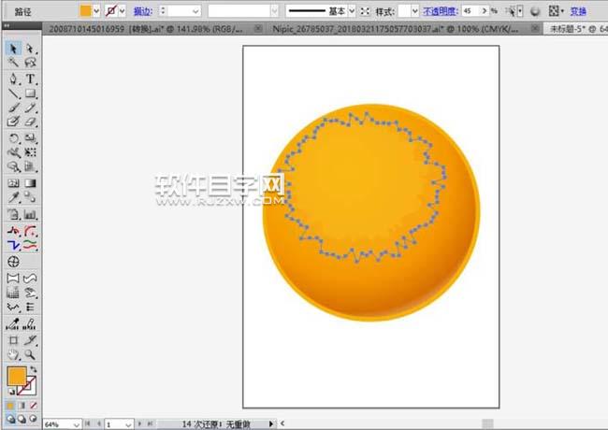Open the artboard number dropdown
The width and height of the screenshot is (608, 430).
pos(129,425)
